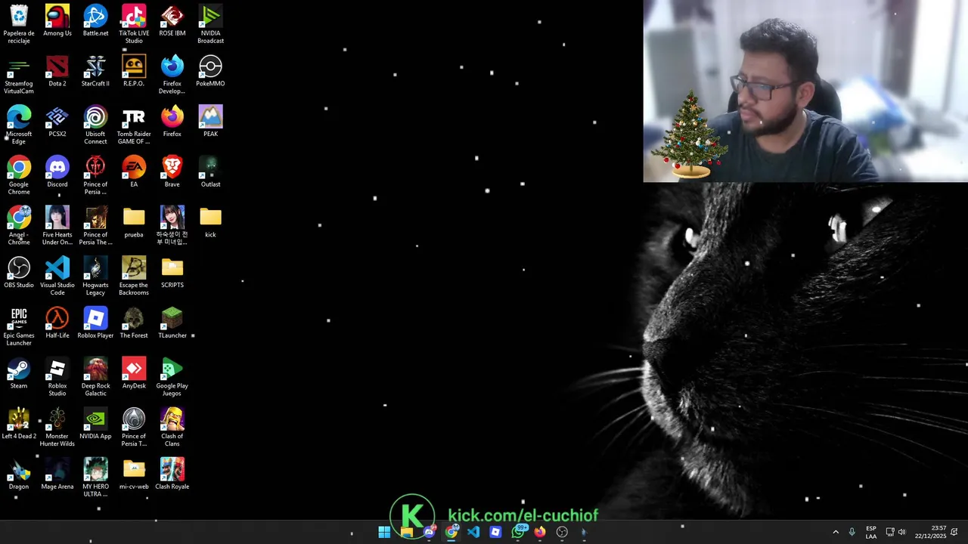Click the Visual Studio Code desktop icon
This screenshot has width=968, height=544.
pyautogui.click(x=57, y=277)
